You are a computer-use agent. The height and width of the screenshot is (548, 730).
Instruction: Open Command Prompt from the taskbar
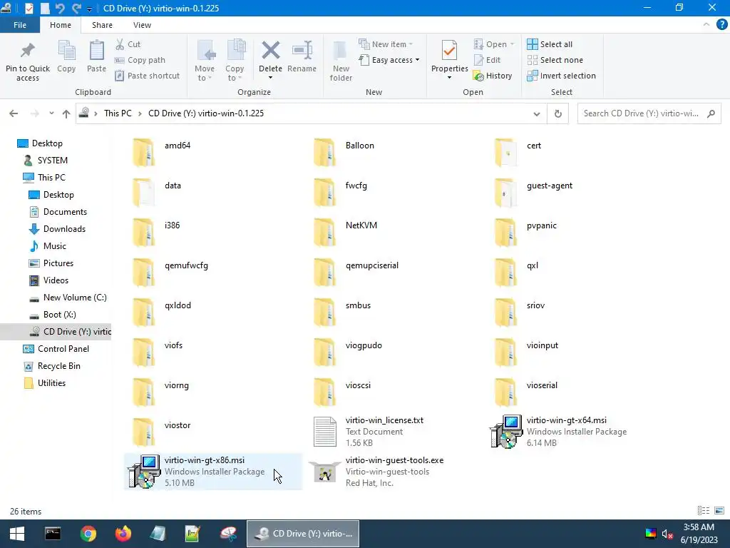click(53, 534)
